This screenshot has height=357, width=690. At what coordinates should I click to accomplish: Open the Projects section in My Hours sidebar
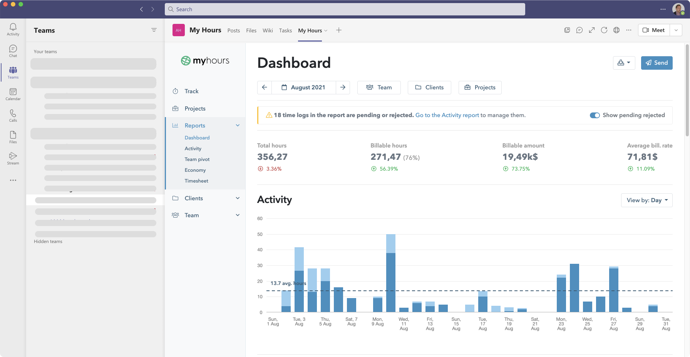[194, 108]
